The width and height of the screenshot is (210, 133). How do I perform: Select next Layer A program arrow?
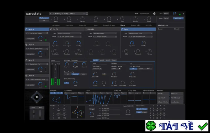pos(28,33)
